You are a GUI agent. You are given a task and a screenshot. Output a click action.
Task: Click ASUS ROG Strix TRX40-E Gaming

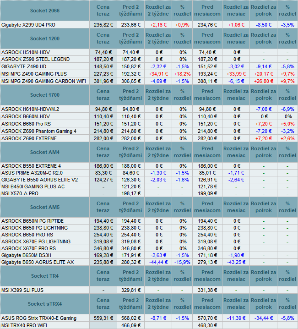tap(39, 318)
